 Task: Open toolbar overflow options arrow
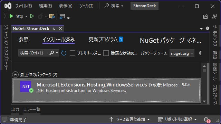click(x=68, y=18)
